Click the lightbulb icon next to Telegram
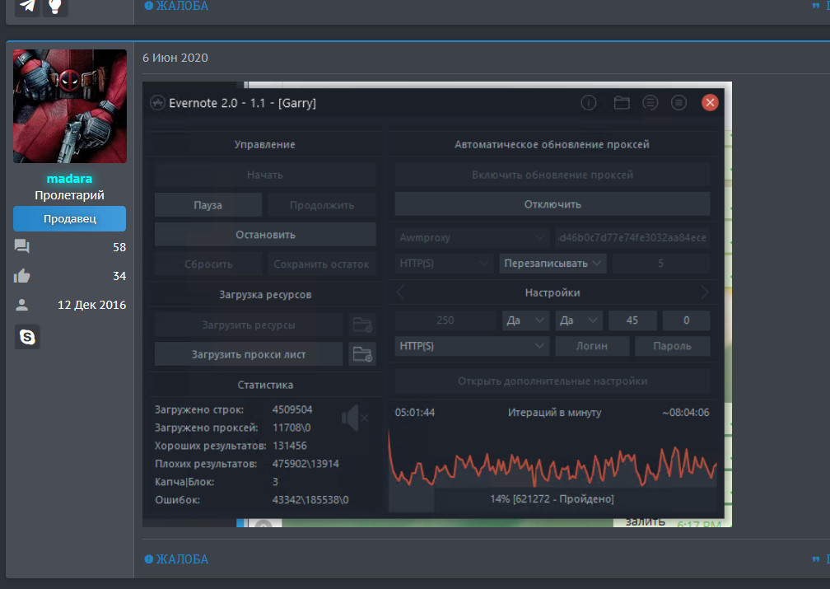This screenshot has height=589, width=830. (55, 6)
